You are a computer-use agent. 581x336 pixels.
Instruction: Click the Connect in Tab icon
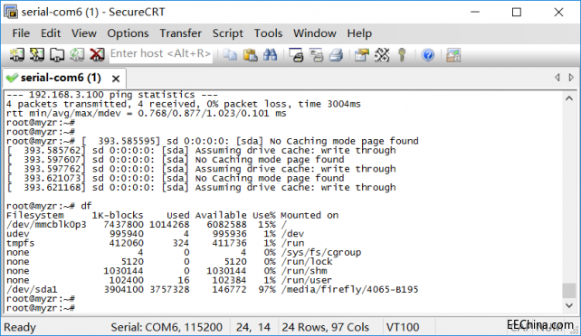57,55
